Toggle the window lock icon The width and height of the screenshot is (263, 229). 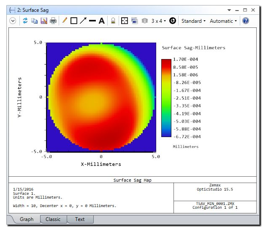(113, 21)
